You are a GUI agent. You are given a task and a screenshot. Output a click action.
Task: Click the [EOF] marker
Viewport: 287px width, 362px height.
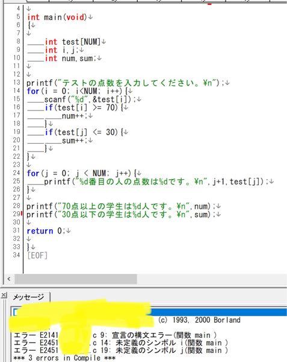(x=37, y=256)
